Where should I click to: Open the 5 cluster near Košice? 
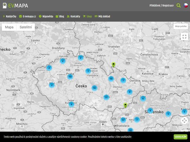[184, 112]
